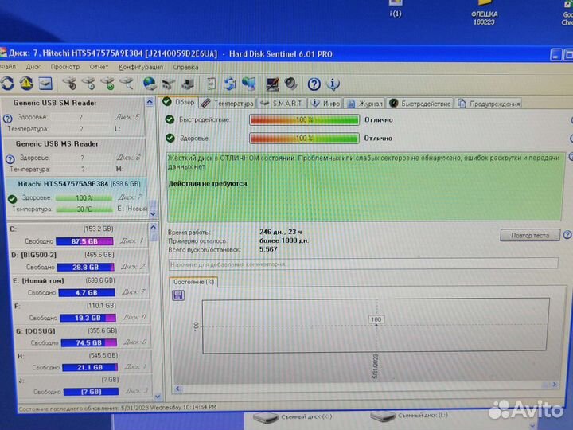Click the C: drive 87.5 GB free bar
The image size is (573, 430).
84,241
